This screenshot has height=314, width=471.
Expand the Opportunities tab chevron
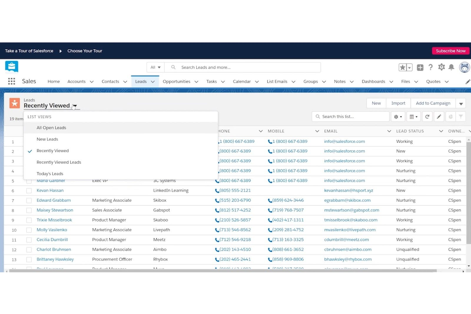tap(196, 82)
